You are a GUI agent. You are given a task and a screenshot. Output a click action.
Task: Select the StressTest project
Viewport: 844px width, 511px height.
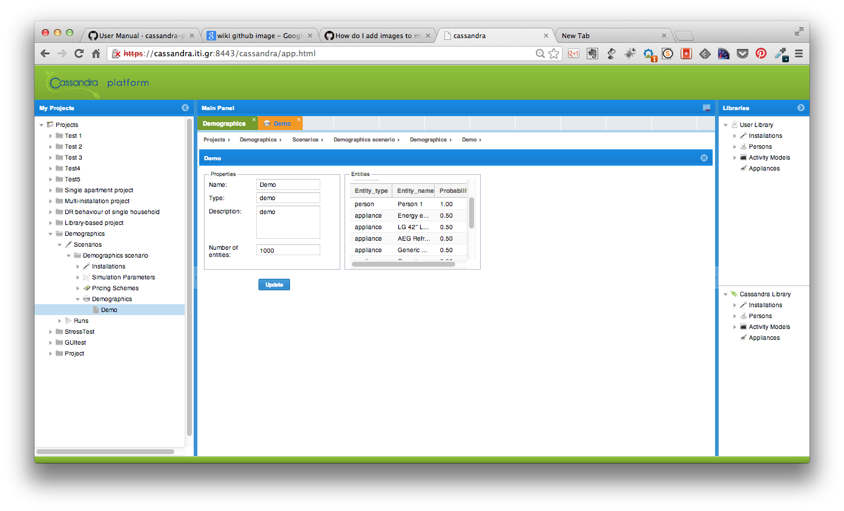pyautogui.click(x=79, y=331)
